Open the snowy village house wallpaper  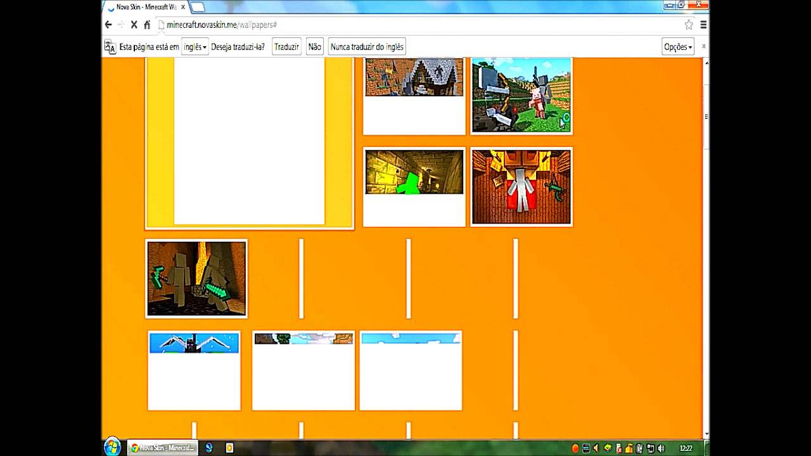414,96
